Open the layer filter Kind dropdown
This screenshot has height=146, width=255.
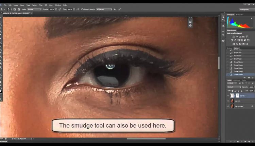(232, 83)
